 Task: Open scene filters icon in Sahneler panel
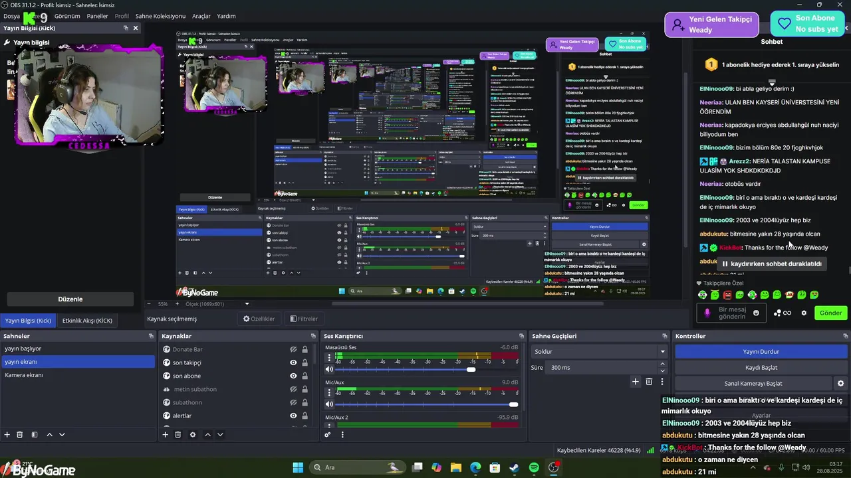click(x=35, y=435)
